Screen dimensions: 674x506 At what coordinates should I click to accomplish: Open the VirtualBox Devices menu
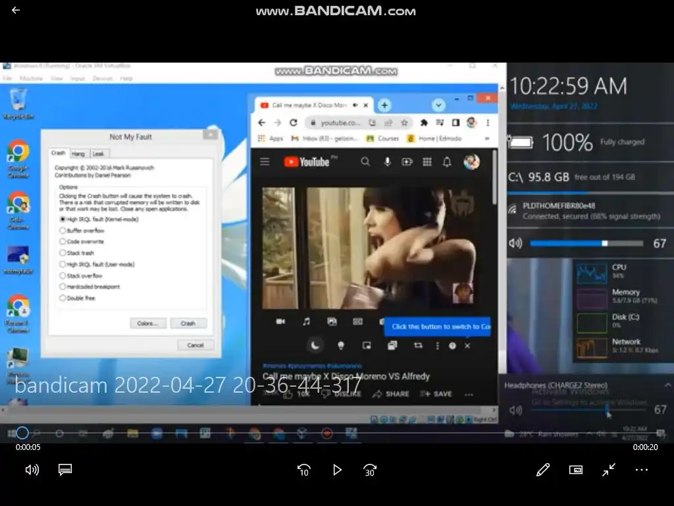[x=102, y=78]
